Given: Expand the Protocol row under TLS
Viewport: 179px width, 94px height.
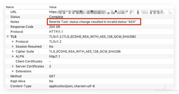Looking at the screenshot, I should tap(13, 42).
